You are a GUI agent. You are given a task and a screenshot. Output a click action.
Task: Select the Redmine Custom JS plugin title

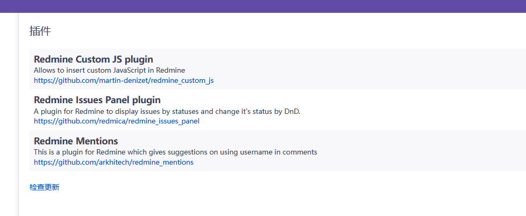tap(93, 59)
